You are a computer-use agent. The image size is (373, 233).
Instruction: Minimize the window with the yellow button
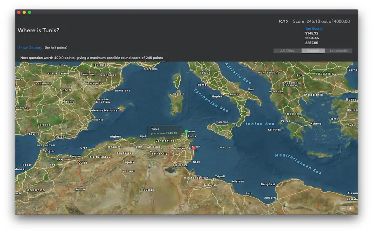(x=24, y=13)
